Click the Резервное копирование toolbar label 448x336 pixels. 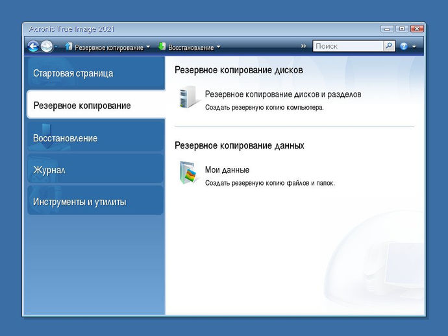(x=109, y=47)
